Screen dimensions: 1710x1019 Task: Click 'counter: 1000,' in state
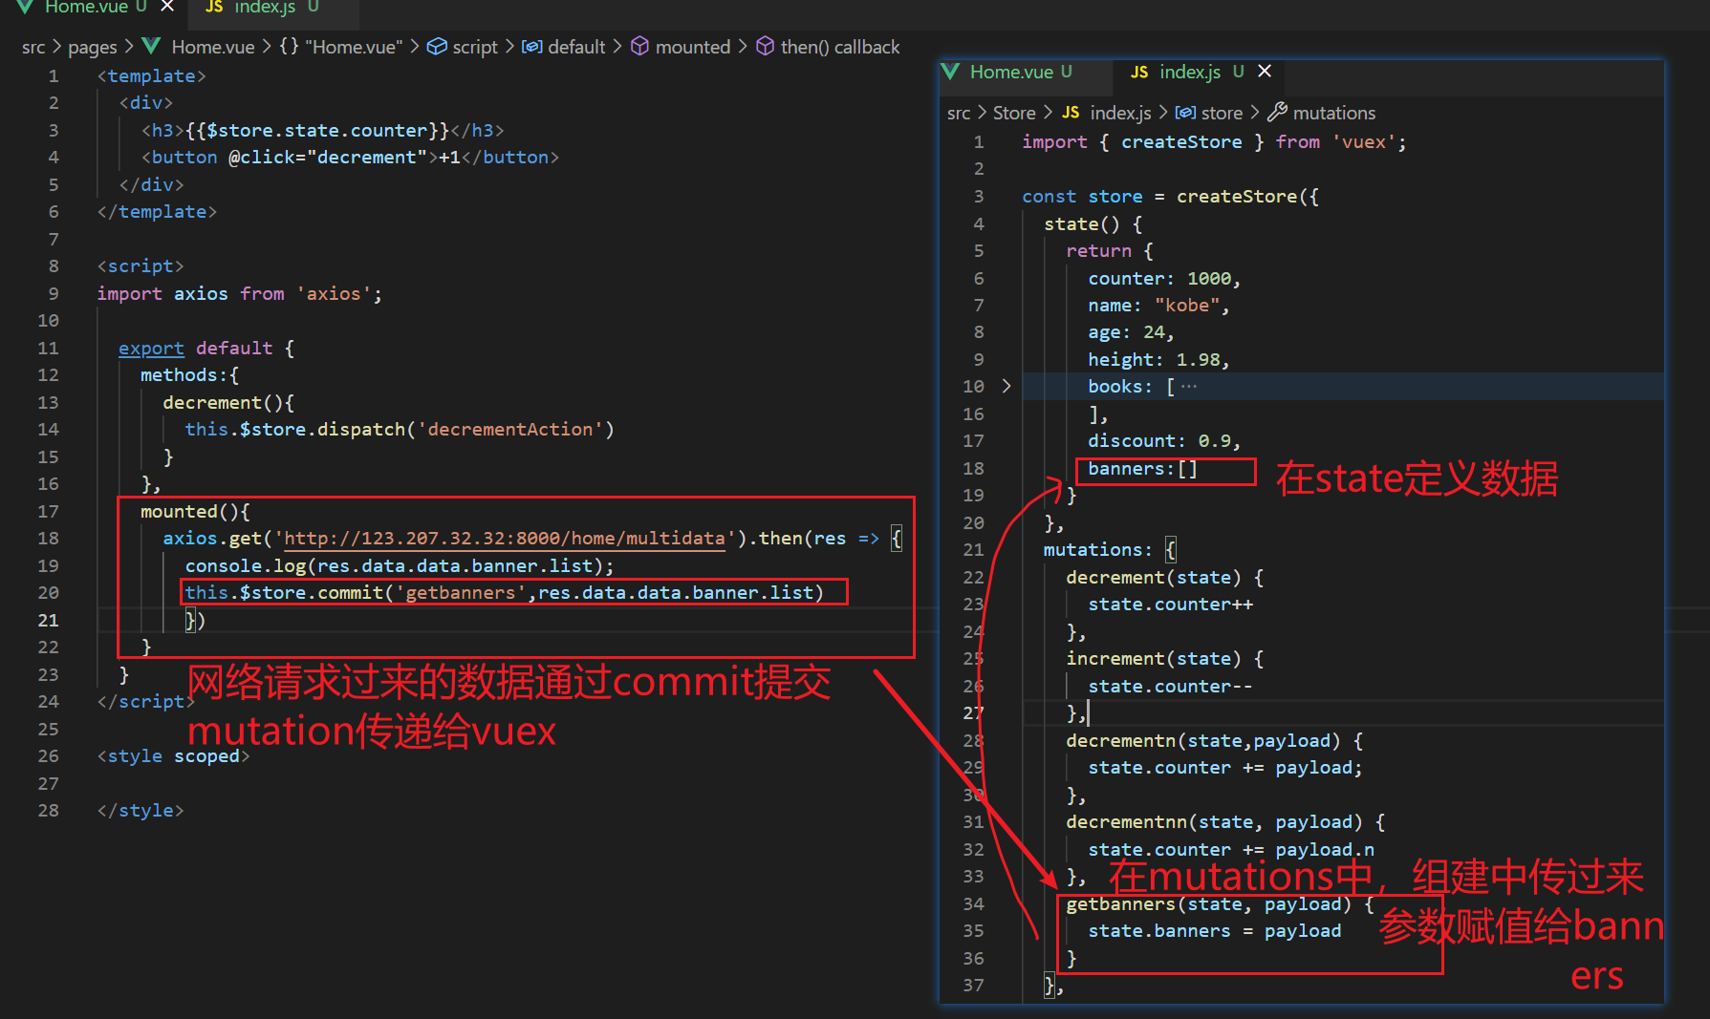point(1164,278)
